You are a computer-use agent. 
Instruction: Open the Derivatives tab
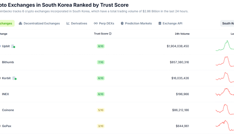79,23
